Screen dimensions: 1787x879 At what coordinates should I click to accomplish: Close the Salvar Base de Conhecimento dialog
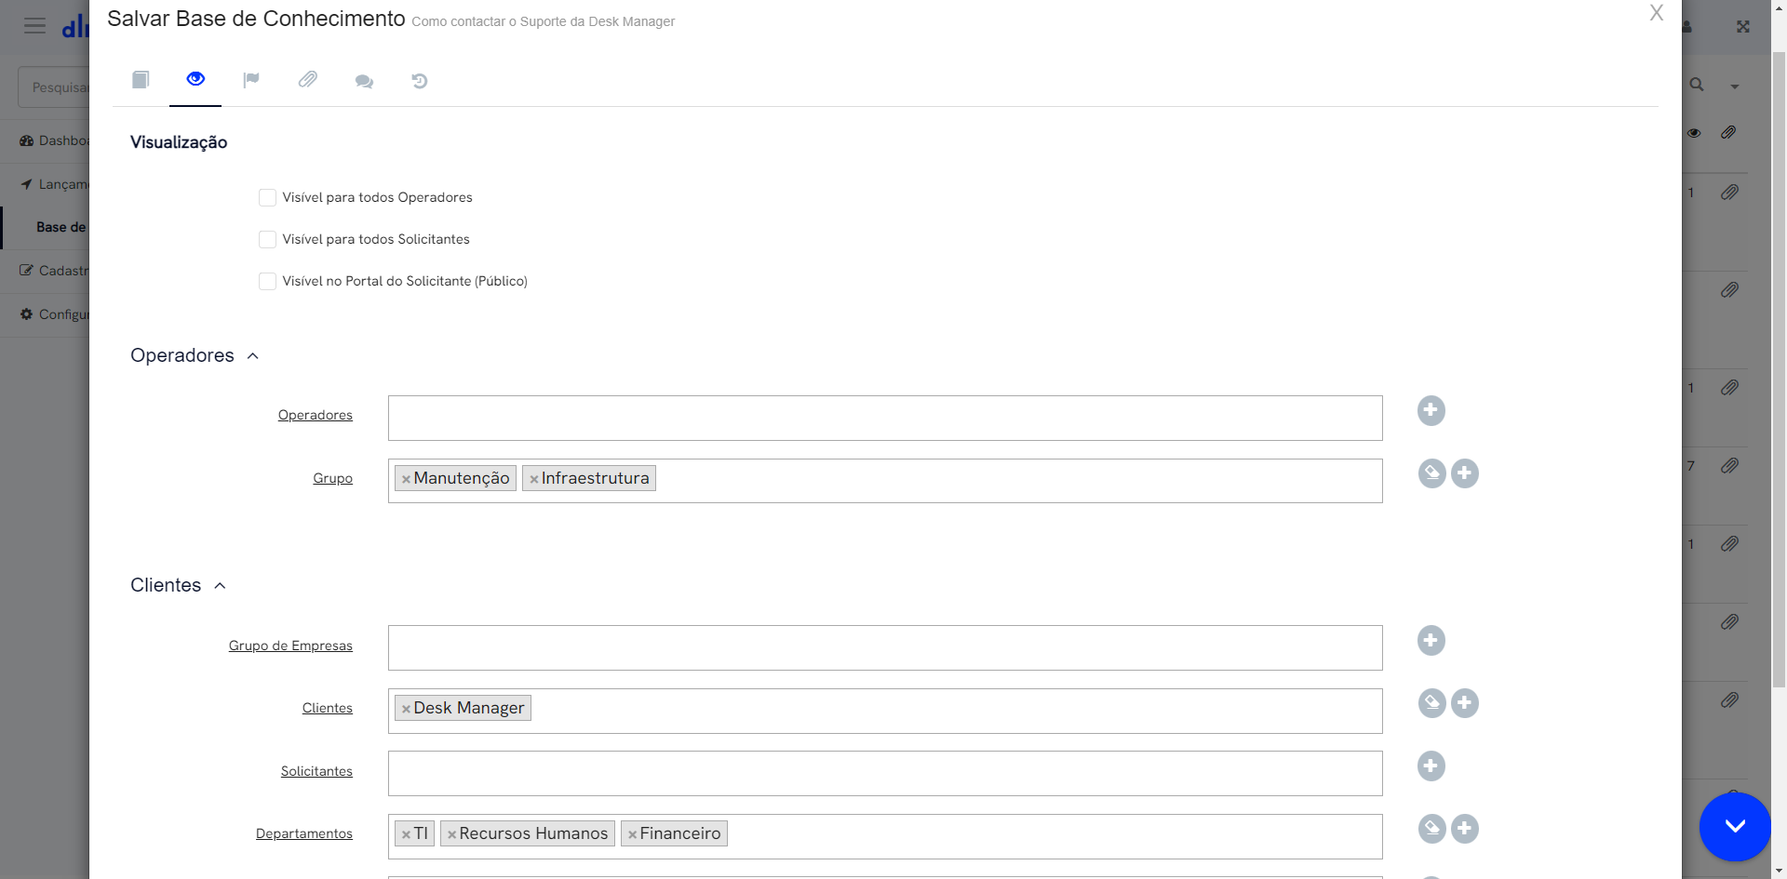click(x=1657, y=13)
